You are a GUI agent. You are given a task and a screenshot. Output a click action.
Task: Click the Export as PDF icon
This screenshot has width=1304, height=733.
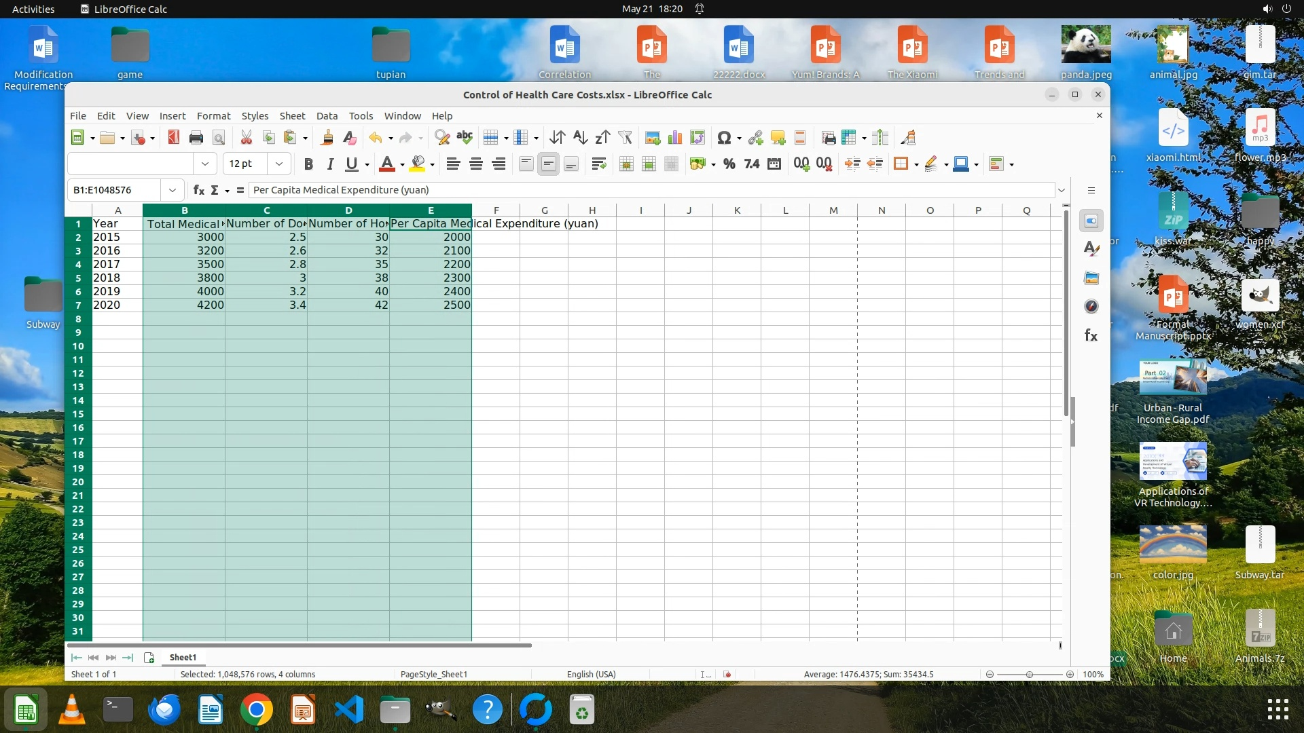174,138
